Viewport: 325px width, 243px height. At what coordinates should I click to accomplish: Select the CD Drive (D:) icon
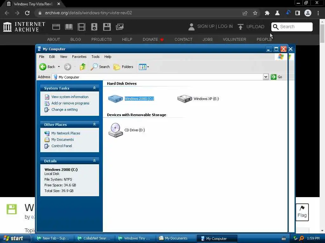tap(116, 130)
